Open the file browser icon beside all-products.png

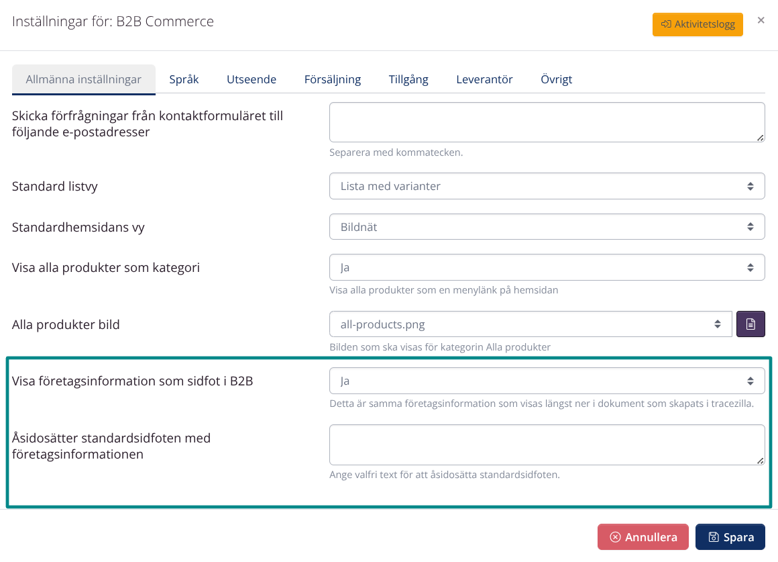click(x=751, y=324)
